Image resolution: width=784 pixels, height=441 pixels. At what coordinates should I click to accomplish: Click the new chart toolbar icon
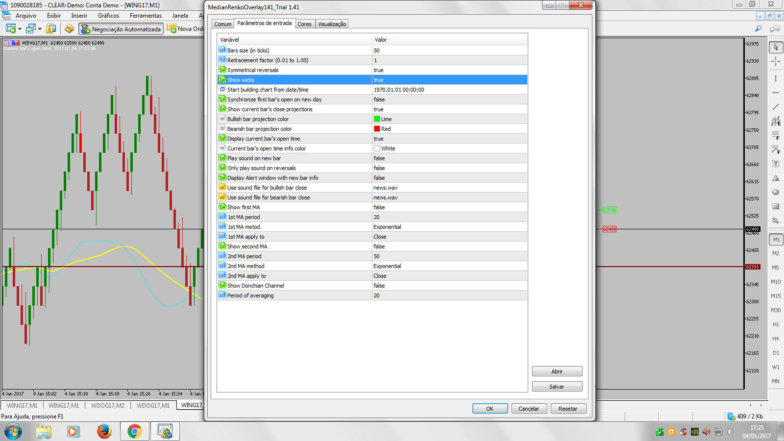pyautogui.click(x=10, y=29)
